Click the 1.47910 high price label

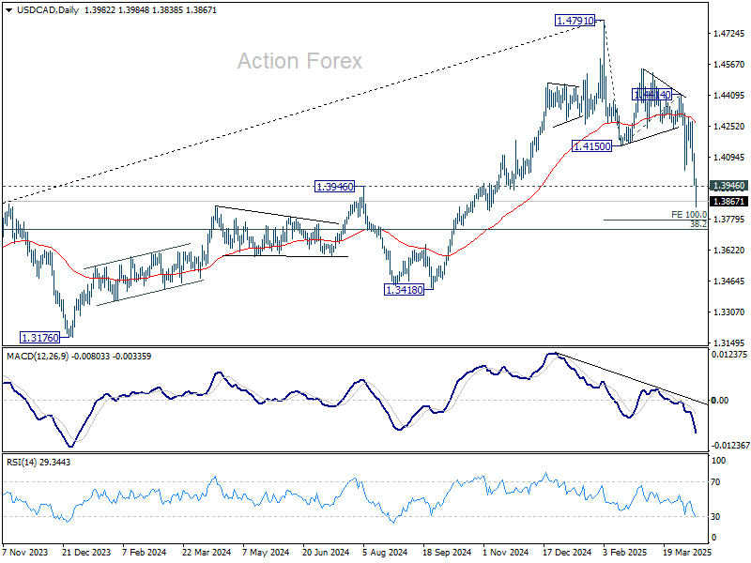pos(575,21)
